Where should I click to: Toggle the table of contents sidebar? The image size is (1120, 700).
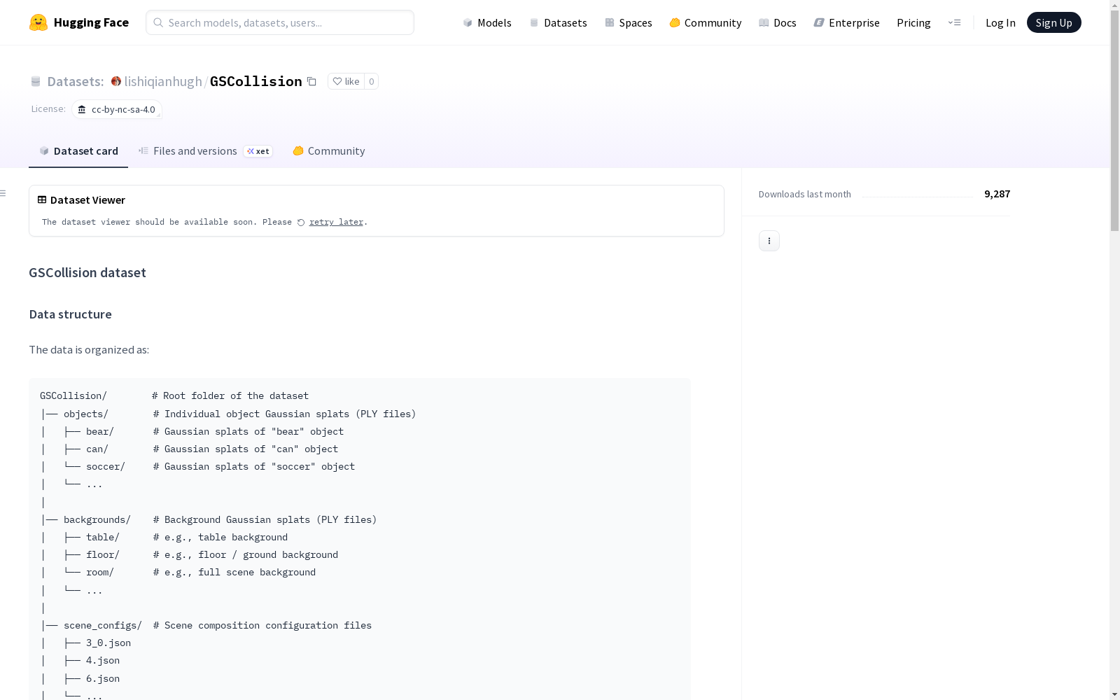point(3,193)
